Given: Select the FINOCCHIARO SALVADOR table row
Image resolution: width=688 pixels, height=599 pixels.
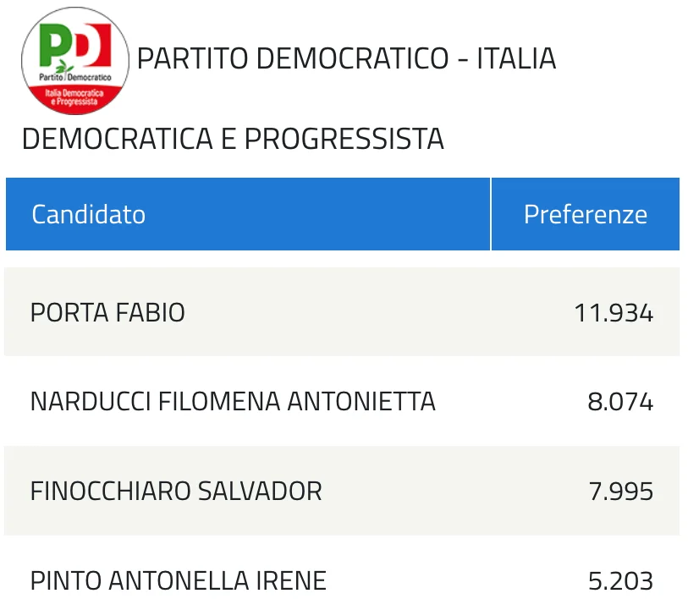Looking at the screenshot, I should tap(342, 491).
